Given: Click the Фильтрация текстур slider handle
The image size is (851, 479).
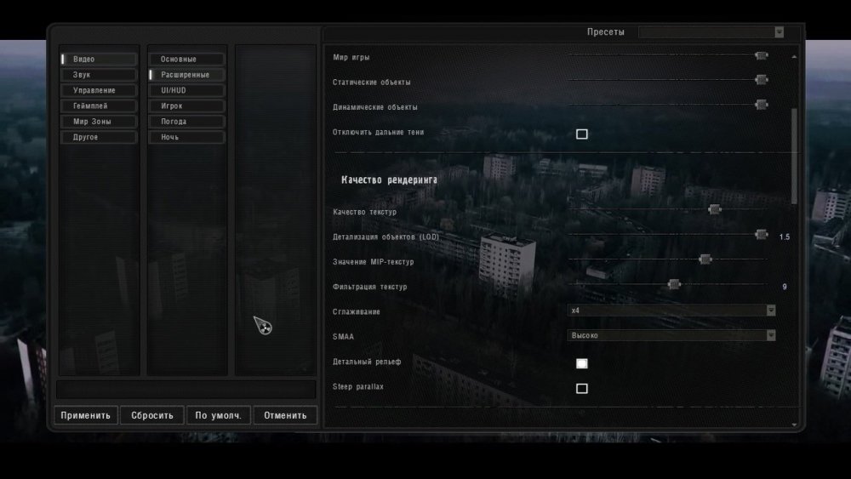Looking at the screenshot, I should coord(674,284).
